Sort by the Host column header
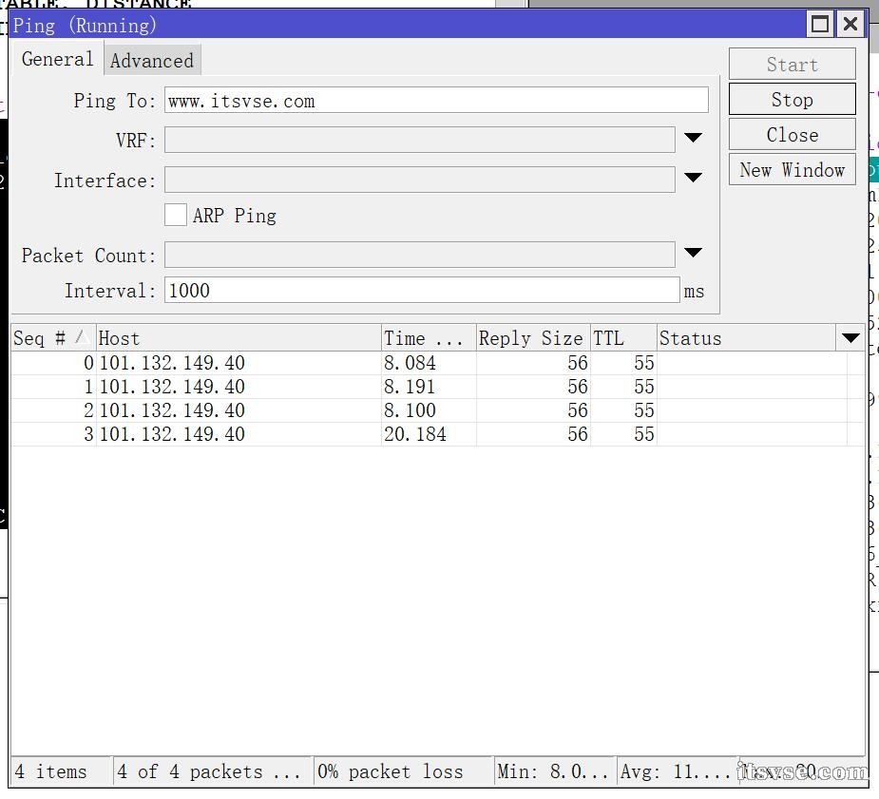Image resolution: width=879 pixels, height=799 pixels. pyautogui.click(x=238, y=338)
